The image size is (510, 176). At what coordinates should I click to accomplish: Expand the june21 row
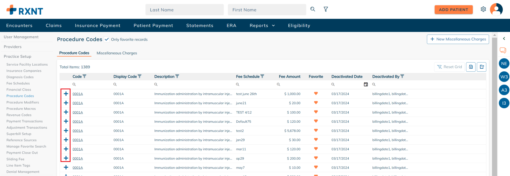coord(66,103)
